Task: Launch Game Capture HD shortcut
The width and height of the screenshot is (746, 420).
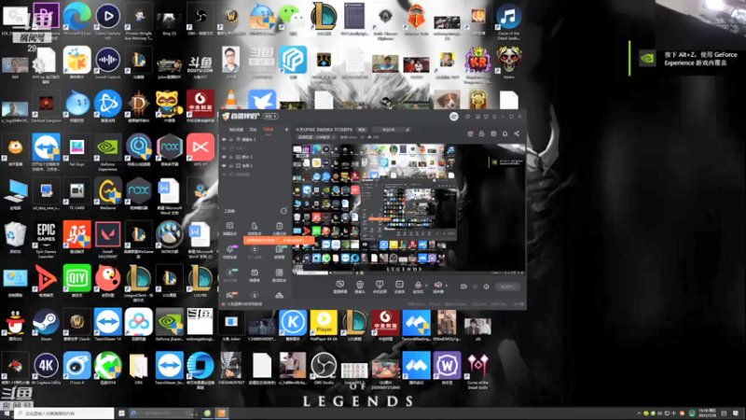Action: click(x=108, y=18)
